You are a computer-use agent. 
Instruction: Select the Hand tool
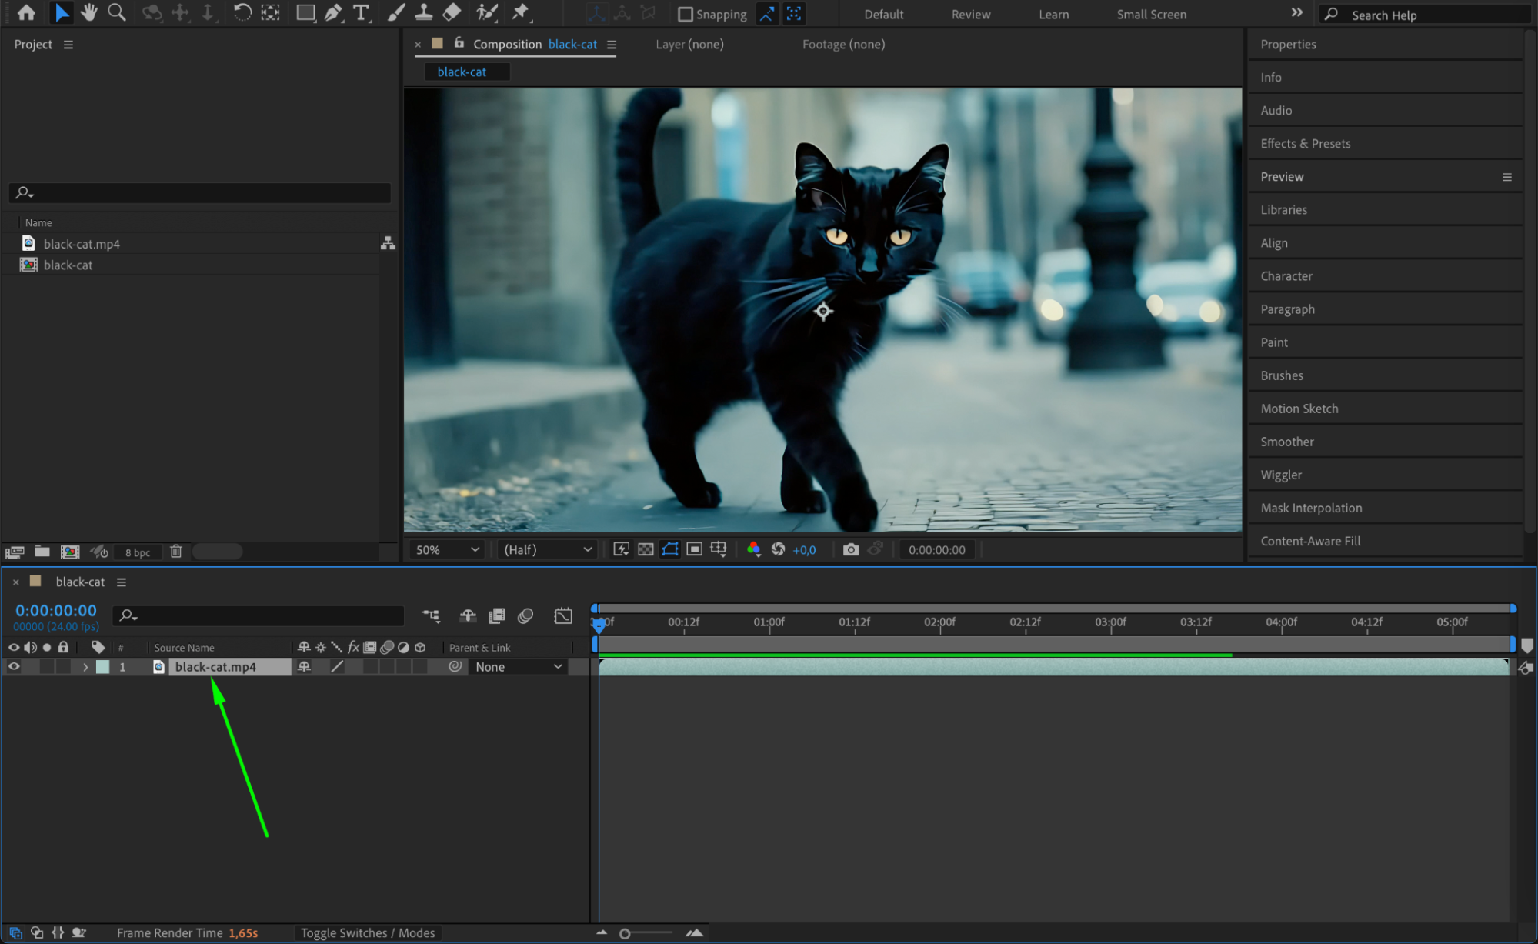89,12
